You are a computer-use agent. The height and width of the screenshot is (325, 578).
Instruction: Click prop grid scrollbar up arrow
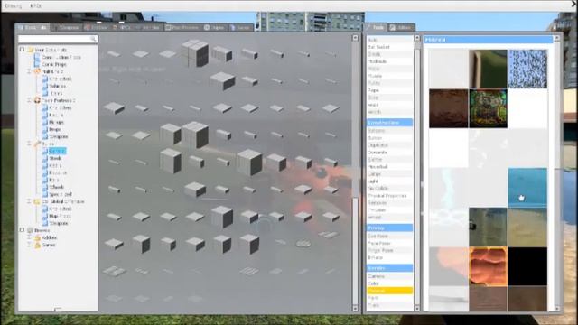point(355,38)
